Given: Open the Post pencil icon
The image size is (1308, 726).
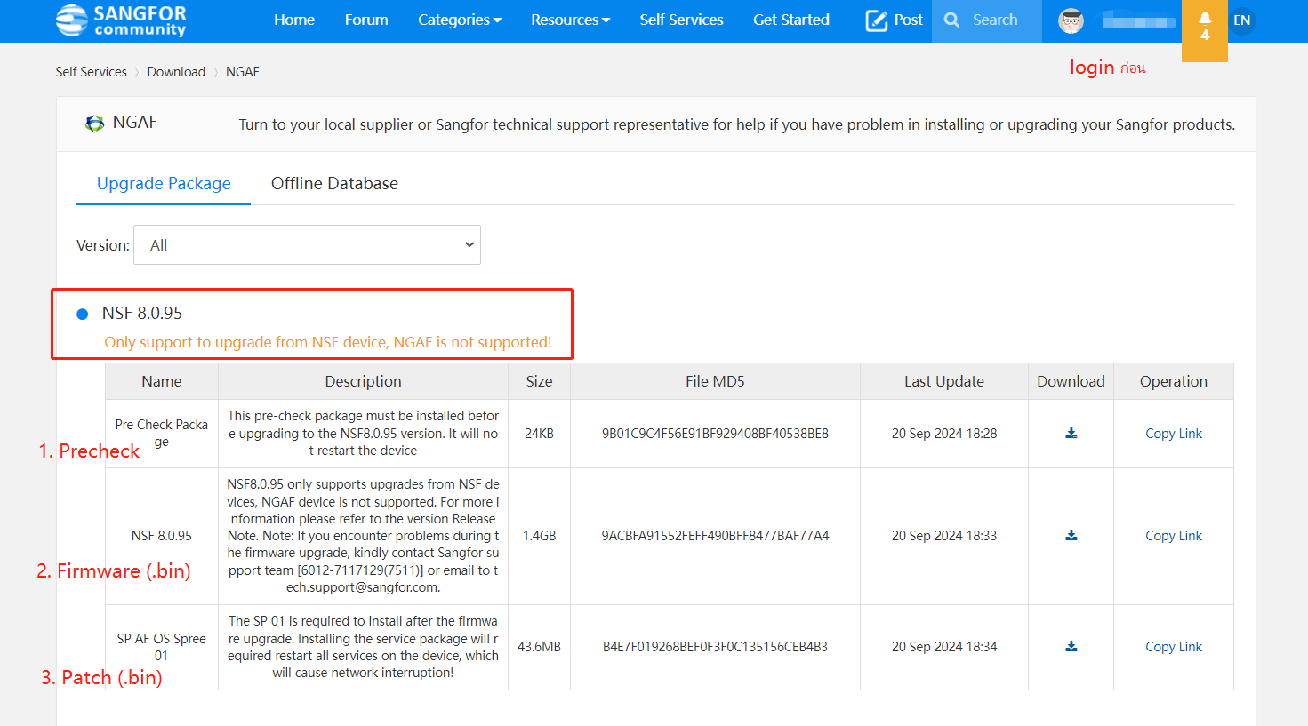Looking at the screenshot, I should coord(877,20).
